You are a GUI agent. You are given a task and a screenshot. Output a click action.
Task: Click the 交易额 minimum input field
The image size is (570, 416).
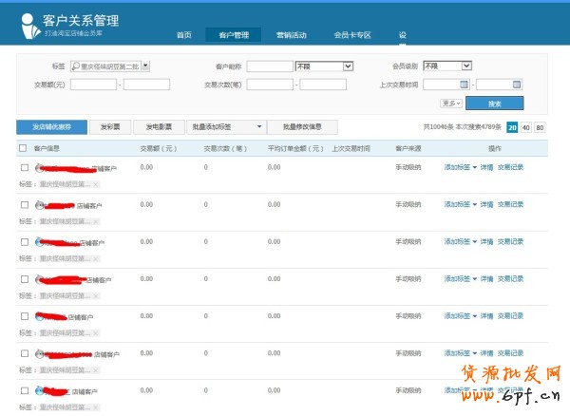[92, 85]
